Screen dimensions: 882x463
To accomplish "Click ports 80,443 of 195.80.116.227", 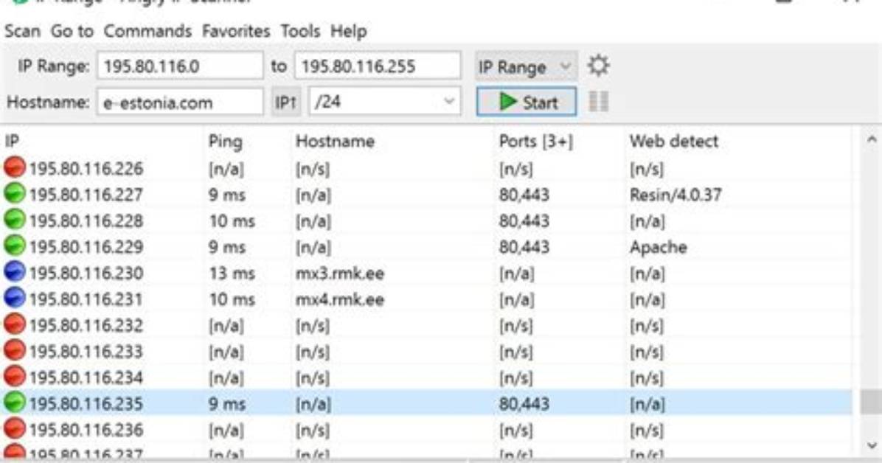I will (524, 195).
